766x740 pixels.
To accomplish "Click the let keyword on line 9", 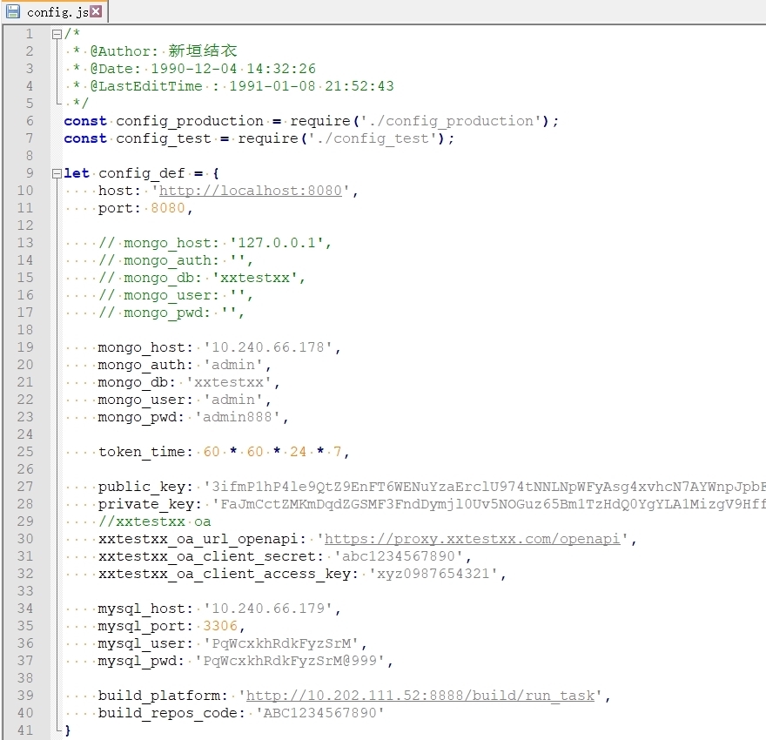I will 77,173.
